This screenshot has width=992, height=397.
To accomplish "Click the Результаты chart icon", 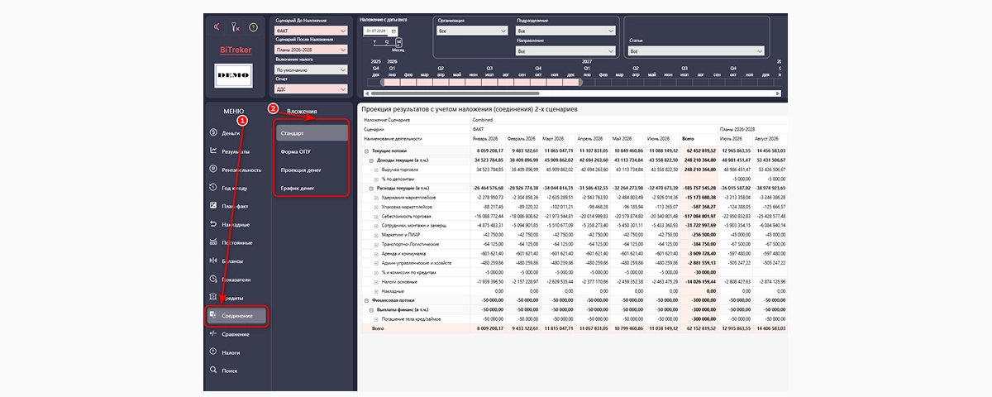I will 213,151.
